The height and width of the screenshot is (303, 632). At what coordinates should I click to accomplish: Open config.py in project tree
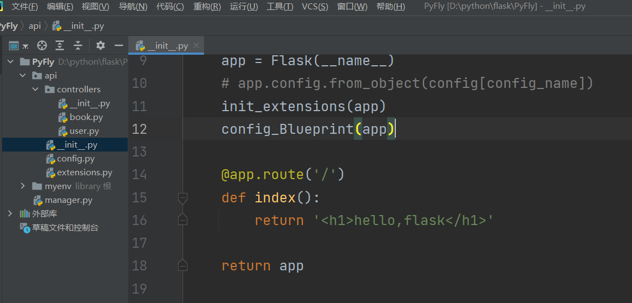(x=65, y=159)
